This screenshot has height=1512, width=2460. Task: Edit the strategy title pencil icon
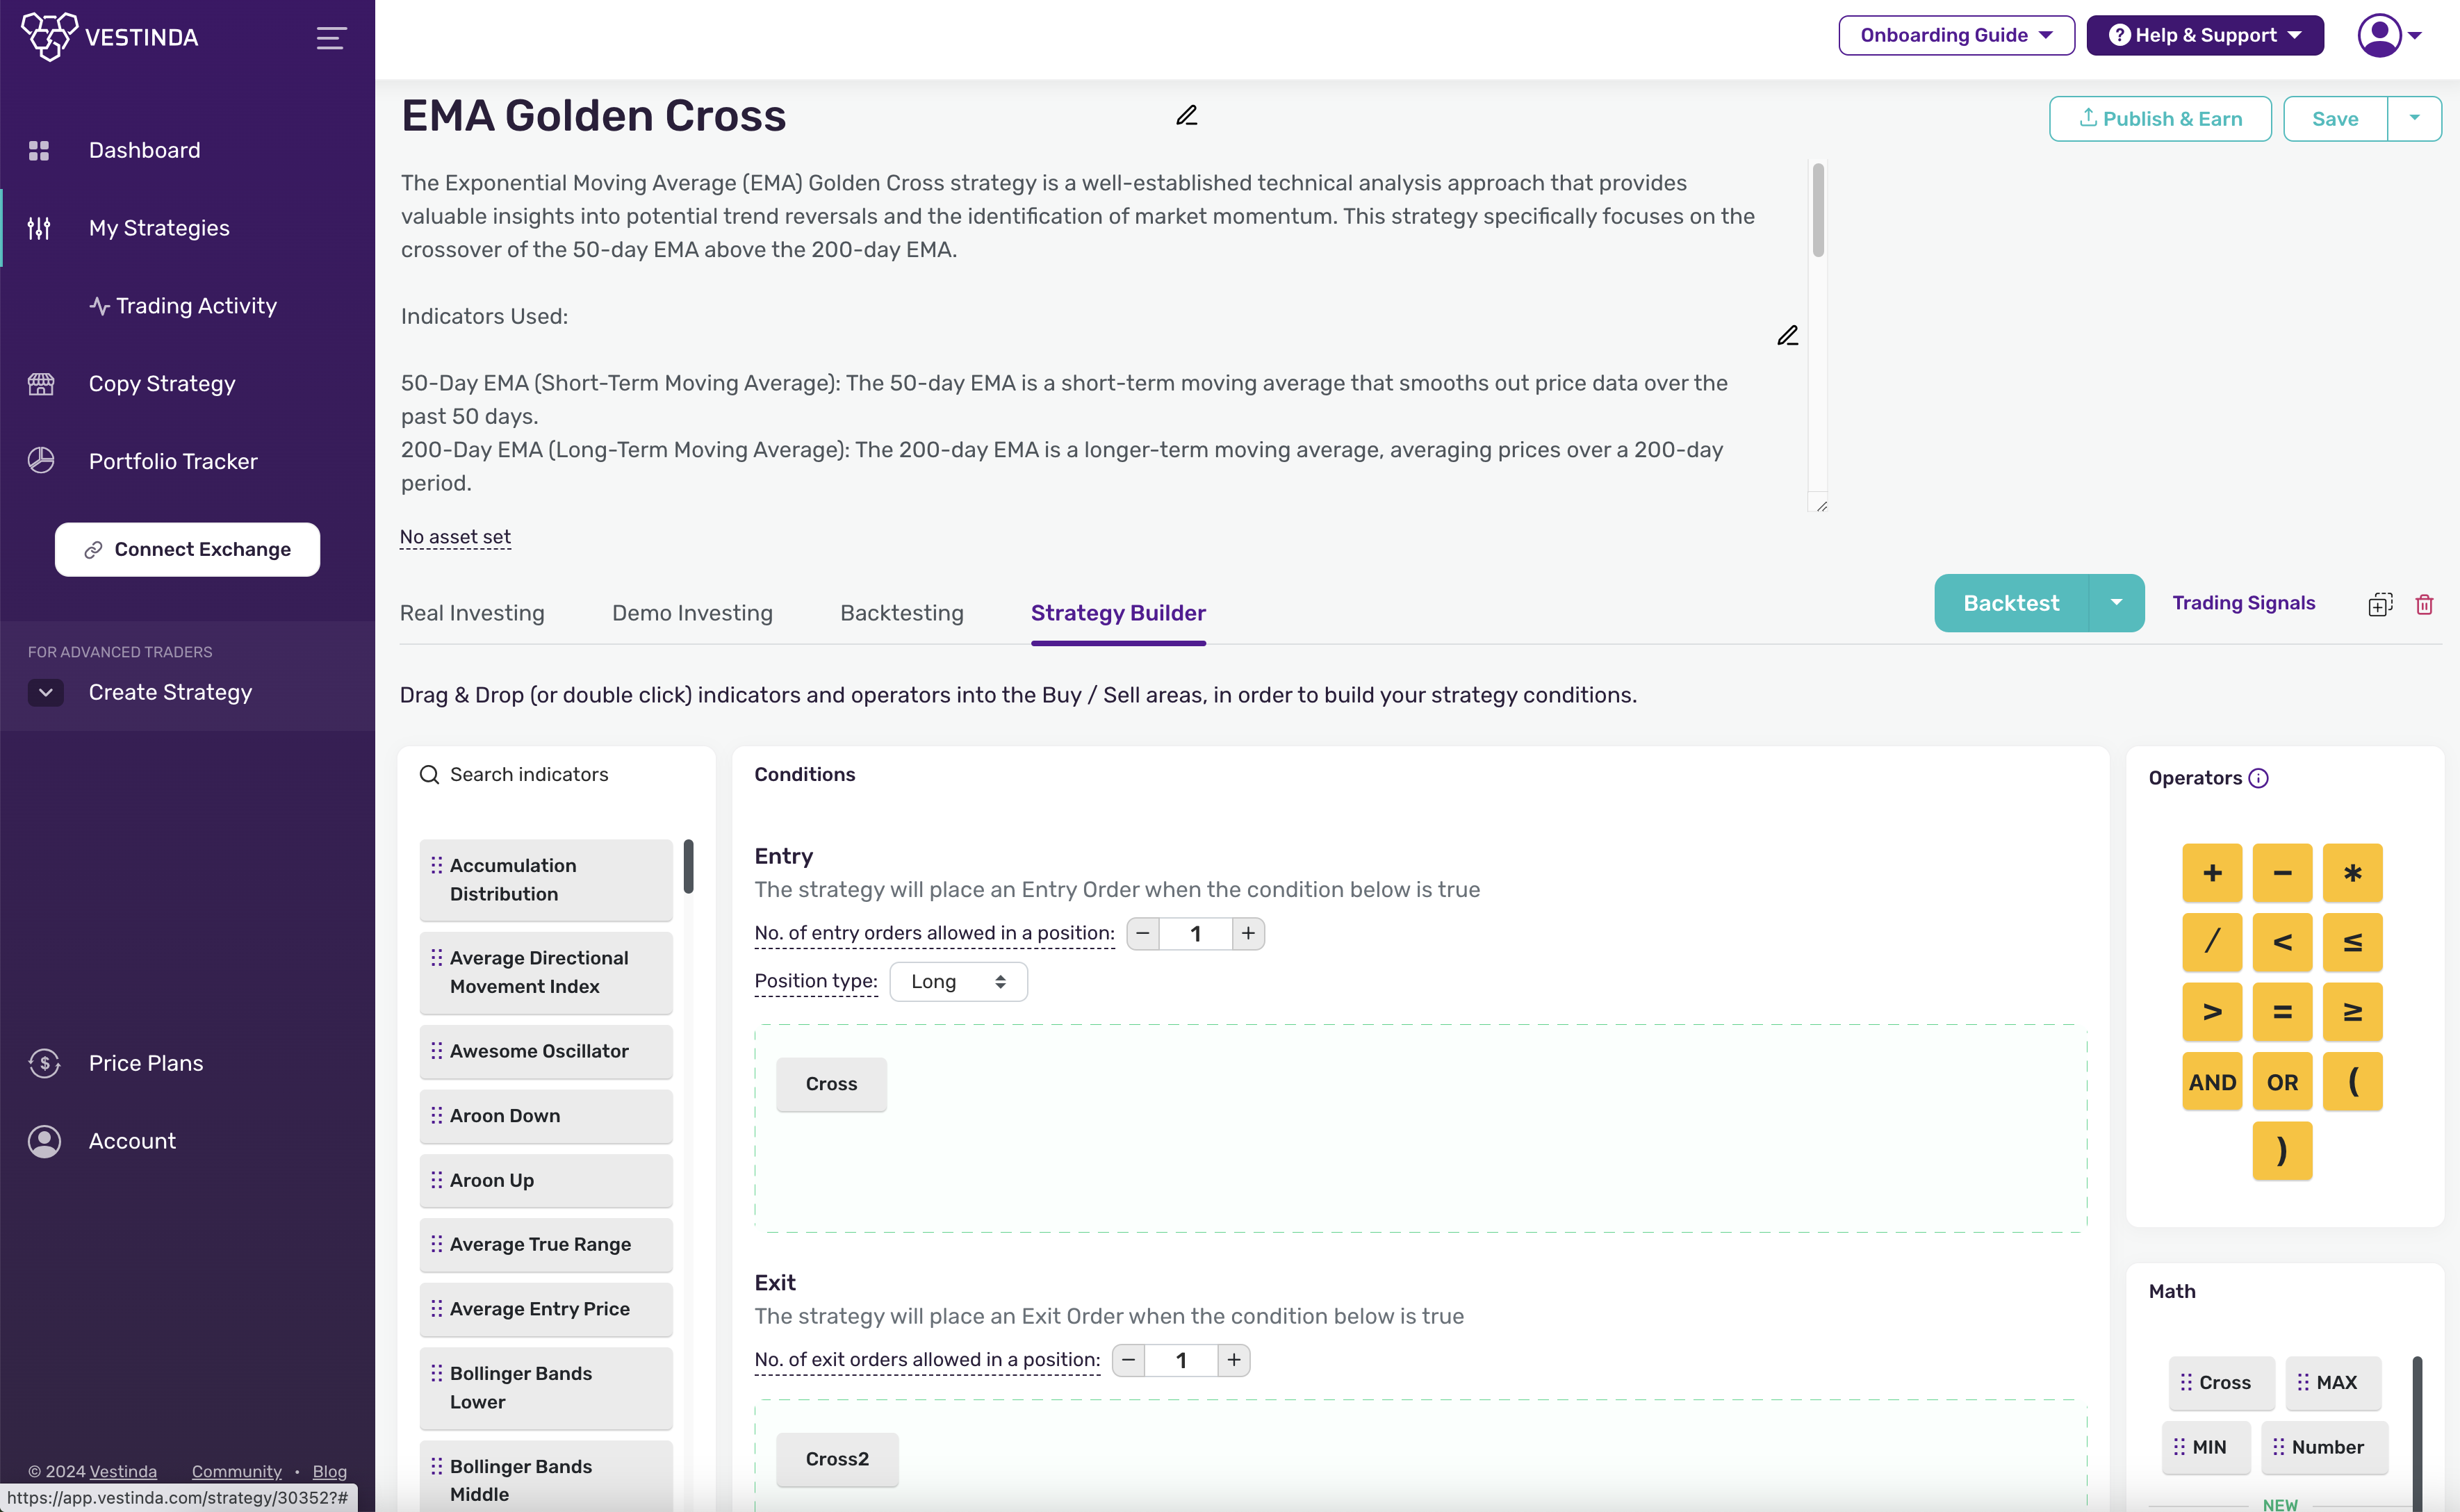[x=1187, y=116]
